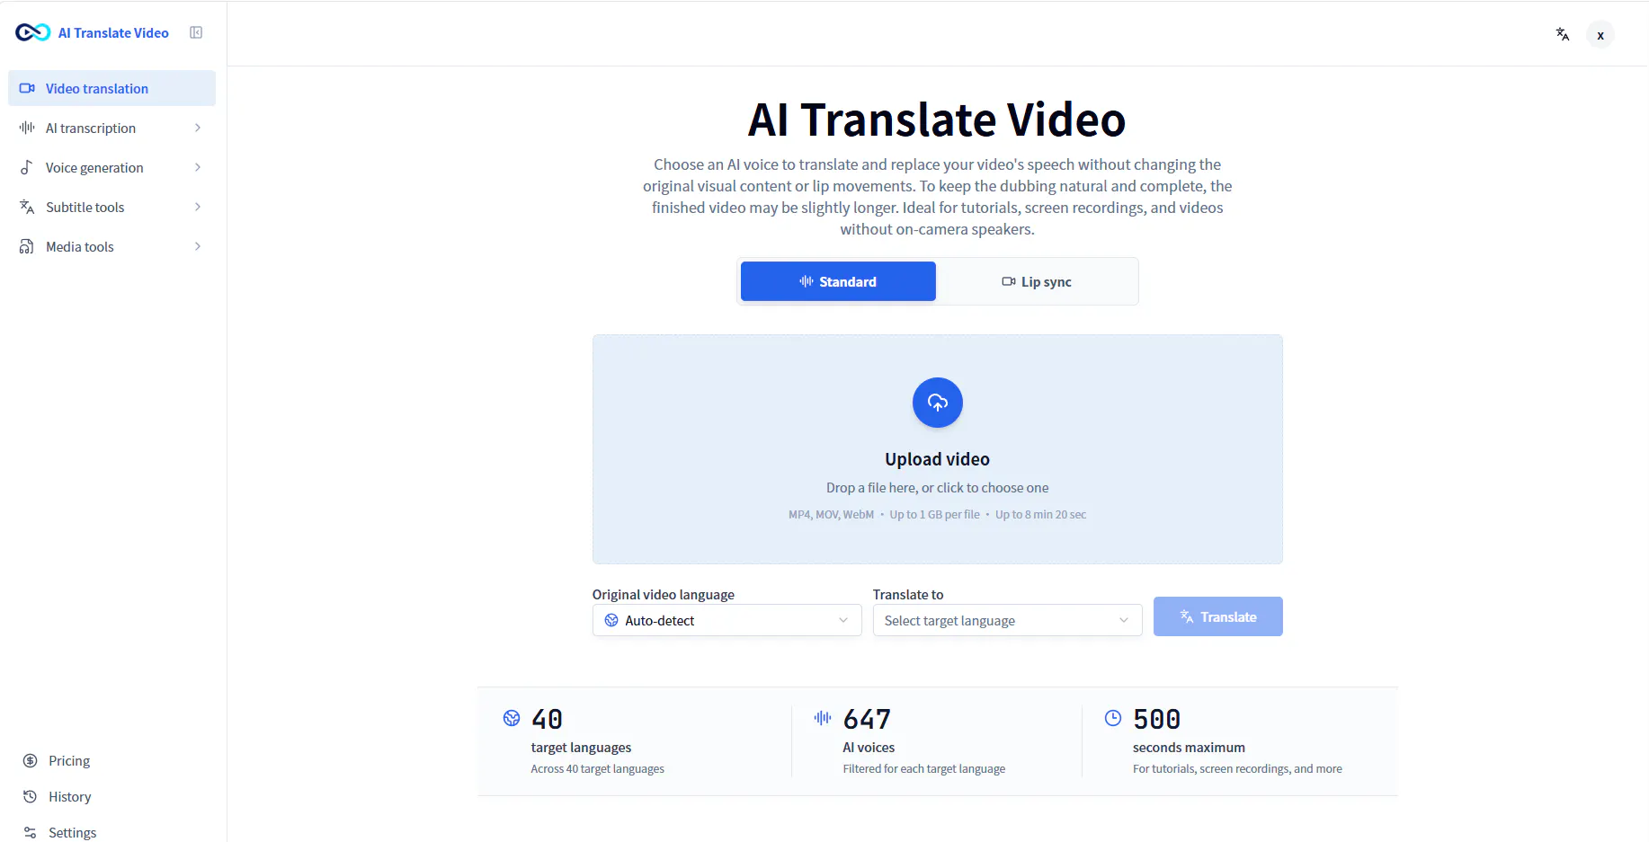This screenshot has width=1649, height=842.
Task: Click the Subtitle tools translate icon
Action: pos(27,207)
